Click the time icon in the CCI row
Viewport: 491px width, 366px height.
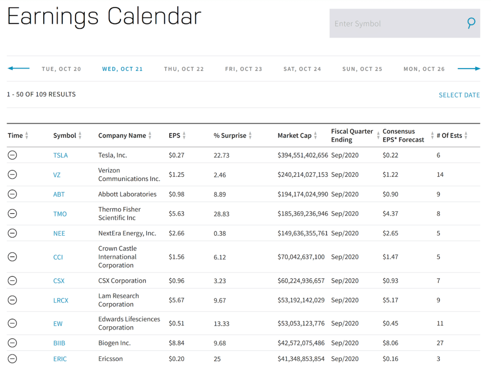12,257
